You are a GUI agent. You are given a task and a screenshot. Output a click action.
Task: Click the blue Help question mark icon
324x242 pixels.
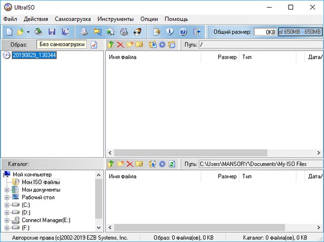(183, 32)
